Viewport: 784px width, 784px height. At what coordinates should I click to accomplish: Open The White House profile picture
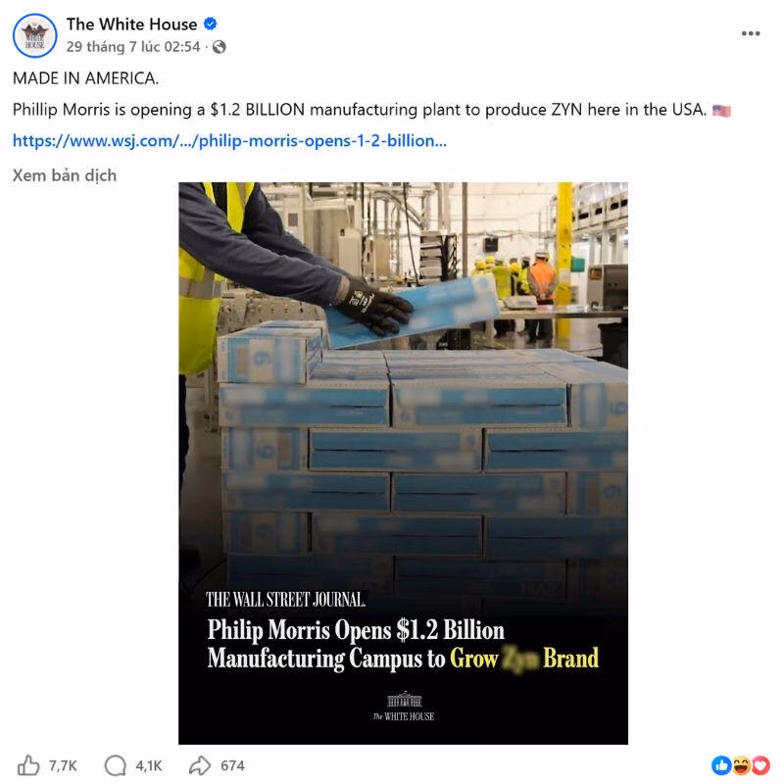click(34, 35)
